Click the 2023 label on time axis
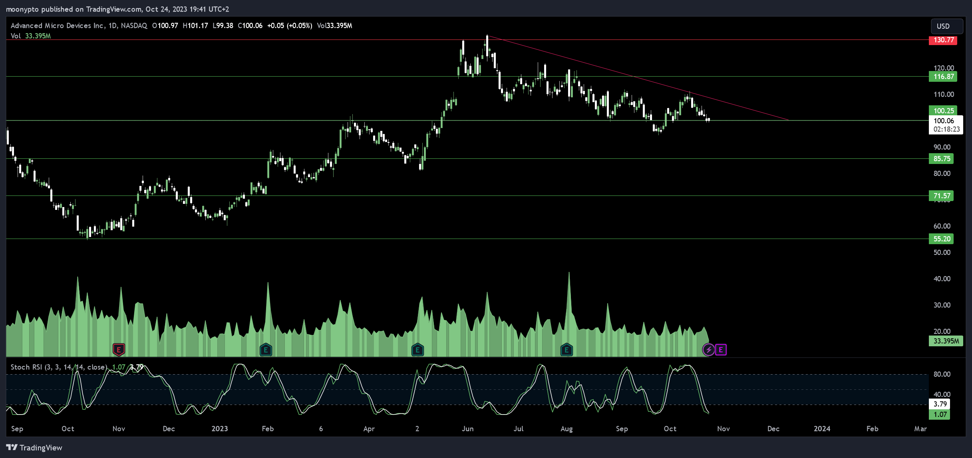 [220, 429]
